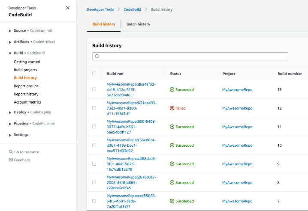
Task: Open build run MyAwesomeRepo:800f9408 link
Action: [x=131, y=127]
